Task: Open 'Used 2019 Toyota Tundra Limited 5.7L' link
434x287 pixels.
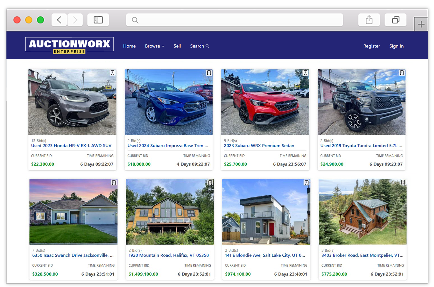Action: point(361,146)
